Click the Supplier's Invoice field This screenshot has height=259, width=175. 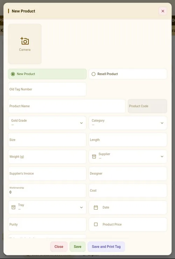(47, 174)
